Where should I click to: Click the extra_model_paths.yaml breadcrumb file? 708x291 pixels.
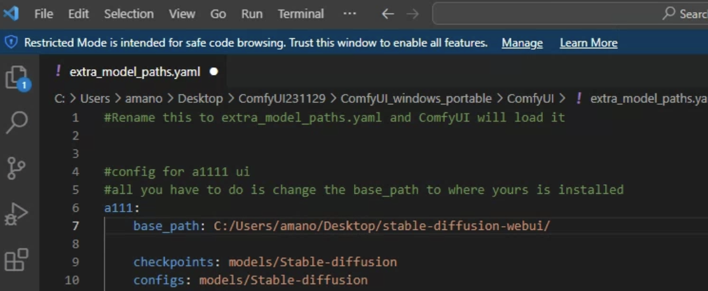coord(649,98)
